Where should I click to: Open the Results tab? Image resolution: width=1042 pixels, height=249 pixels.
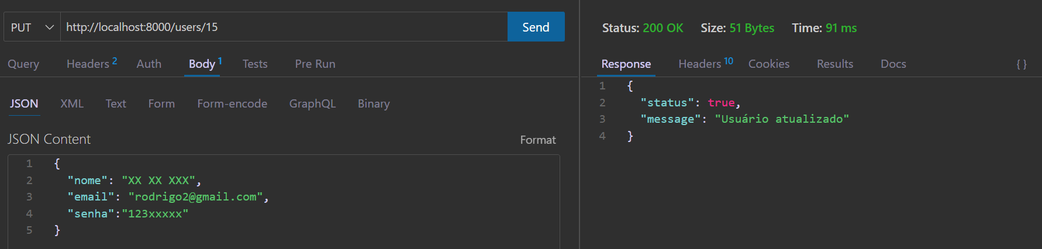pos(835,64)
